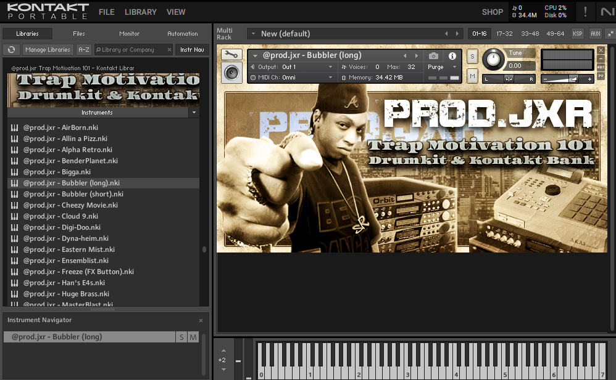Click the piano icon beside Cloud 9.nki

(x=15, y=216)
